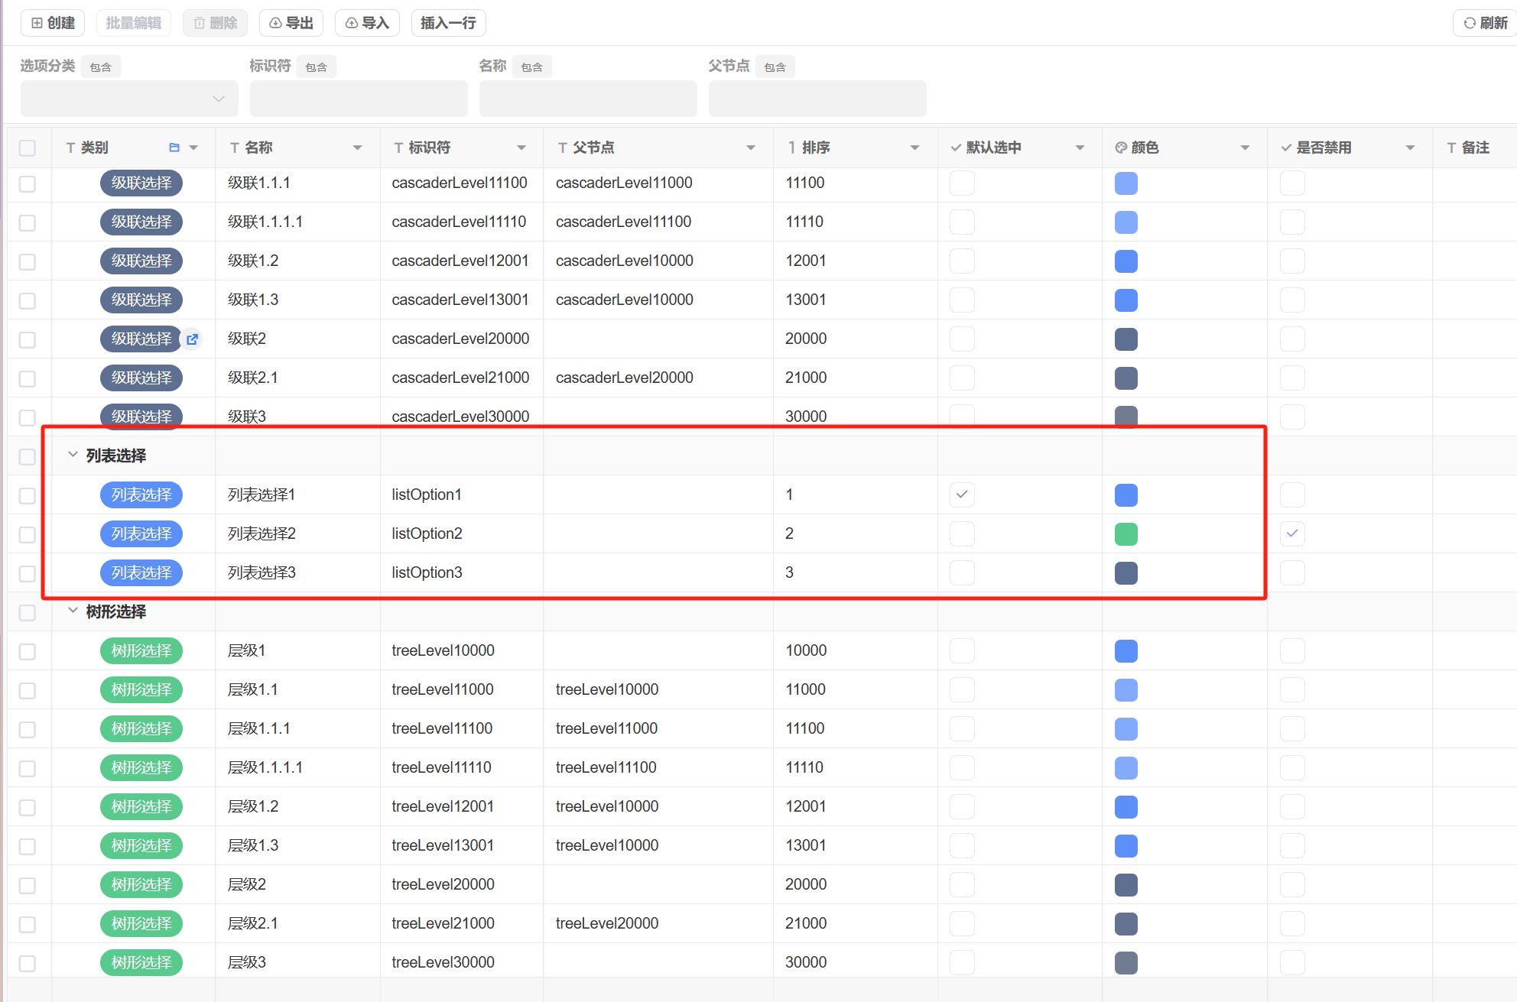Open external link icon beside 级联2 row

(193, 339)
